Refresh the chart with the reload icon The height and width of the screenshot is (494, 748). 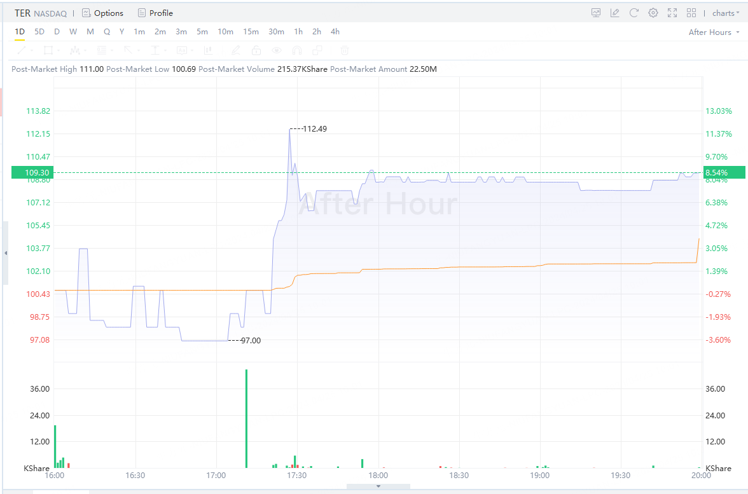(634, 13)
